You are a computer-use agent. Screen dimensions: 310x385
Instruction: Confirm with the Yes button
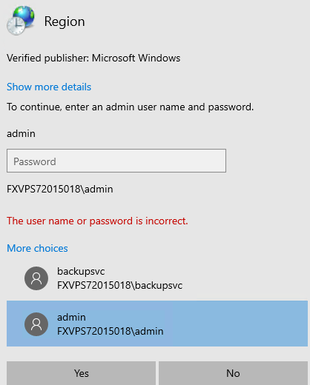(x=81, y=373)
